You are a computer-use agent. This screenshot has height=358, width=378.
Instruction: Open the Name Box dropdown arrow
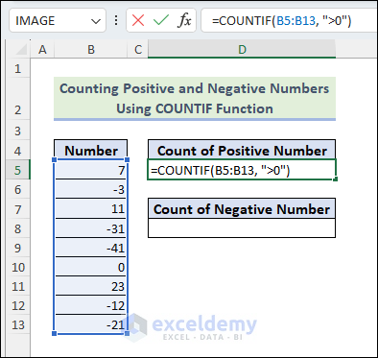tap(96, 21)
